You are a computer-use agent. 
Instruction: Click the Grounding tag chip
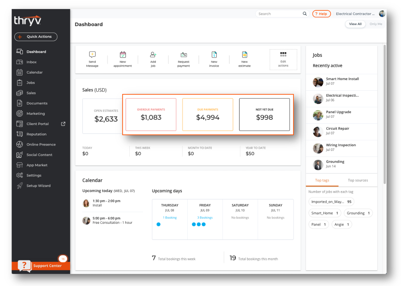(358, 213)
